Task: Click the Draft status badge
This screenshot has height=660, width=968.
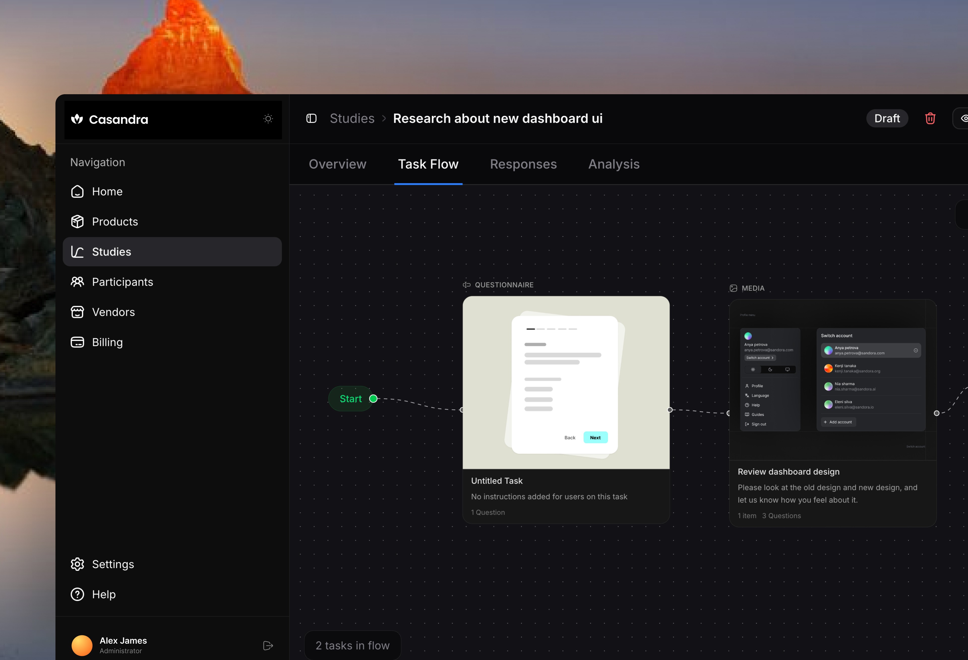Action: point(887,119)
